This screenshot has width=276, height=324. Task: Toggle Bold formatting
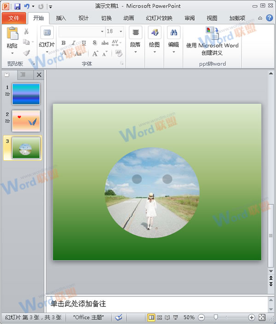pyautogui.click(x=63, y=43)
